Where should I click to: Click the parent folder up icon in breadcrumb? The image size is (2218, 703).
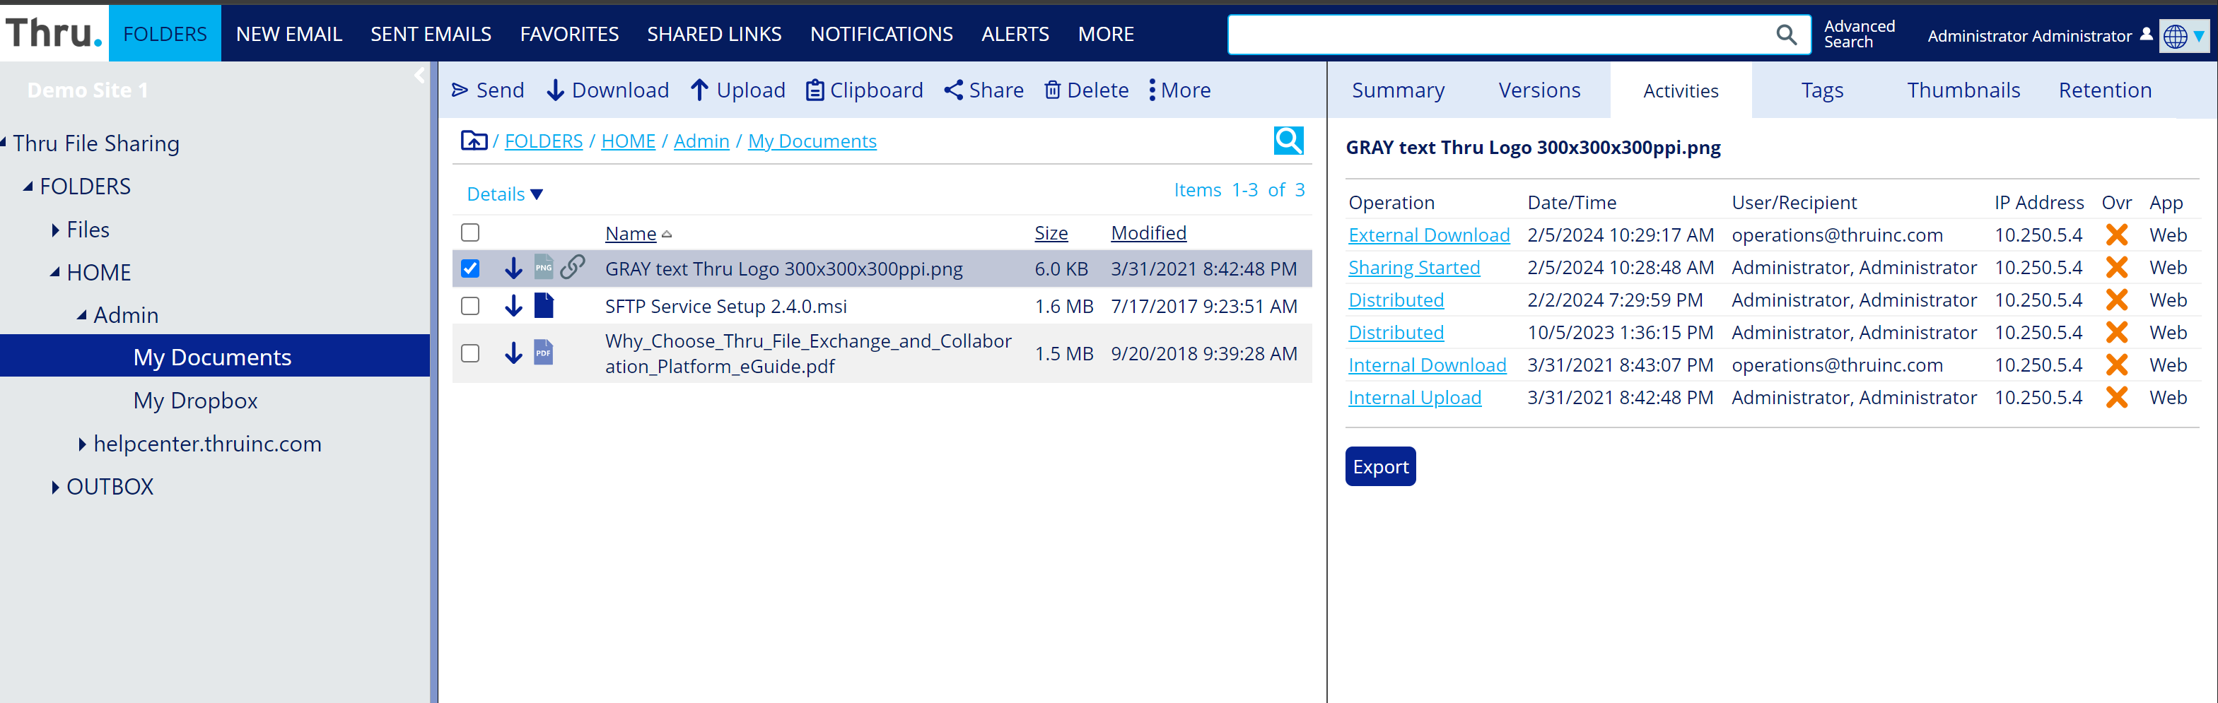coord(473,141)
